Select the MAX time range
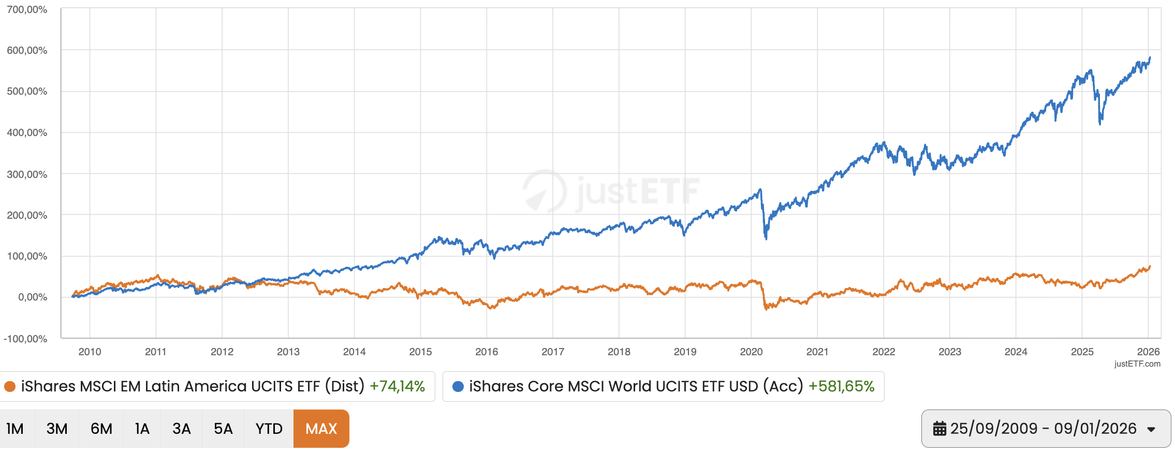 pos(321,429)
